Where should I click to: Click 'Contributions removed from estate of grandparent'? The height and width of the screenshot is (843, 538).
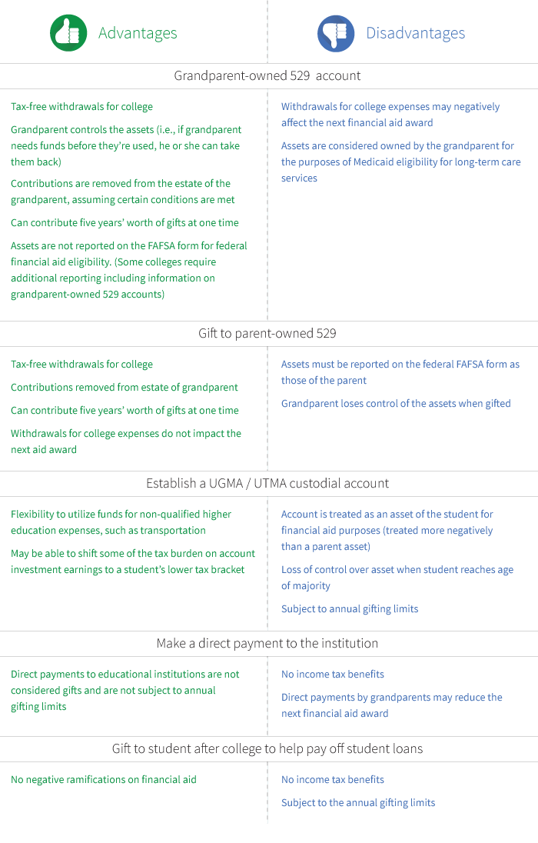(x=125, y=388)
